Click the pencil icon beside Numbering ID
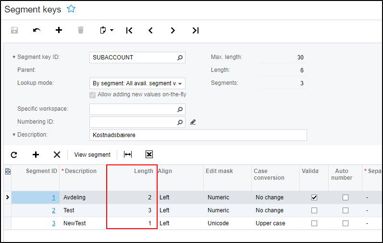383x243 pixels. [x=193, y=122]
